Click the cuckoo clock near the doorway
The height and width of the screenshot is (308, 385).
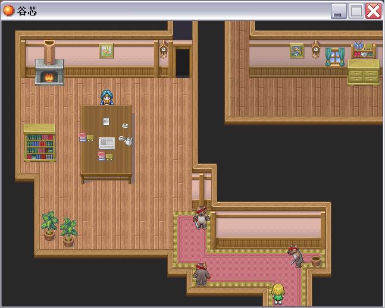(x=163, y=49)
